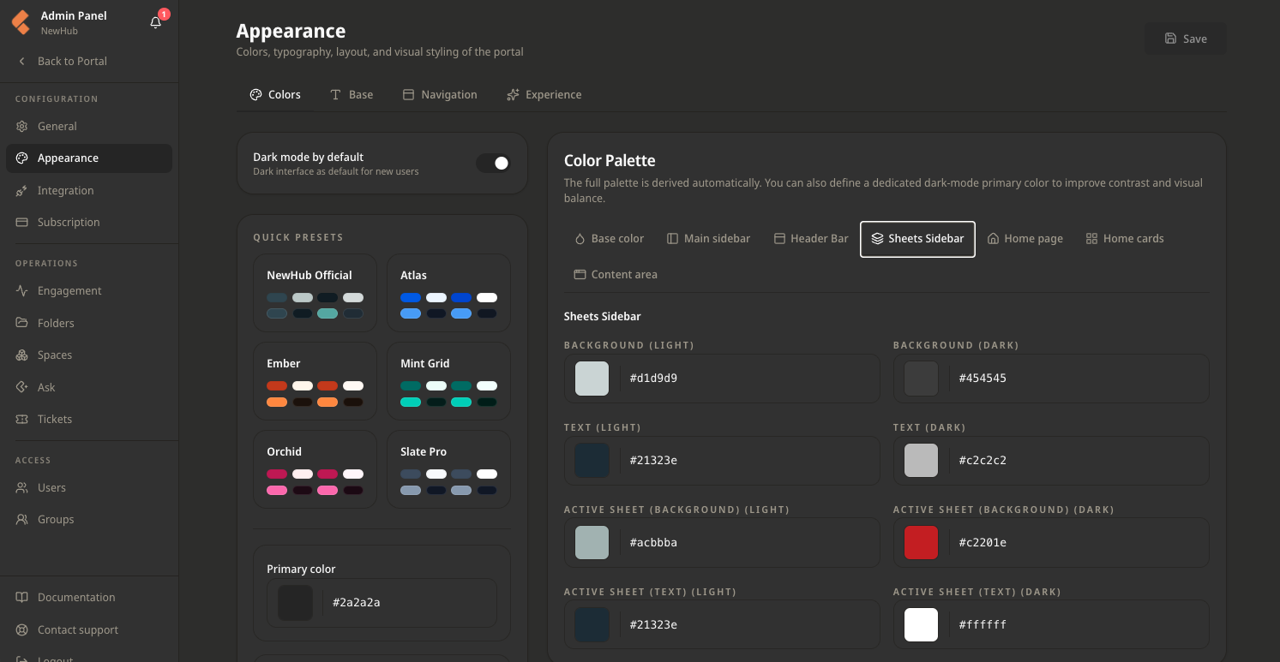Image resolution: width=1280 pixels, height=662 pixels.
Task: Open the Background (Light) color swatch
Action: (592, 379)
